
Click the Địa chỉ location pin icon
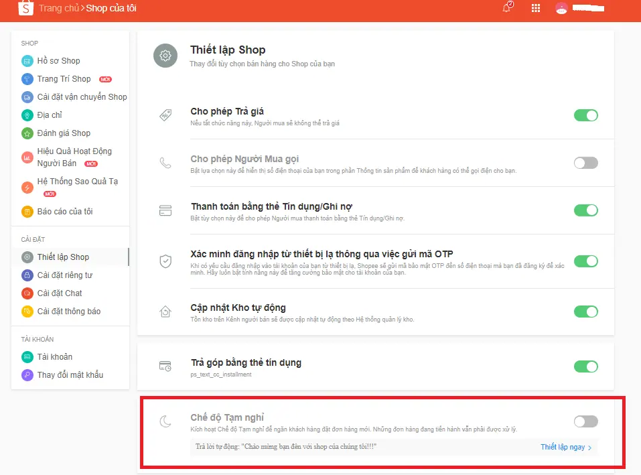click(27, 115)
